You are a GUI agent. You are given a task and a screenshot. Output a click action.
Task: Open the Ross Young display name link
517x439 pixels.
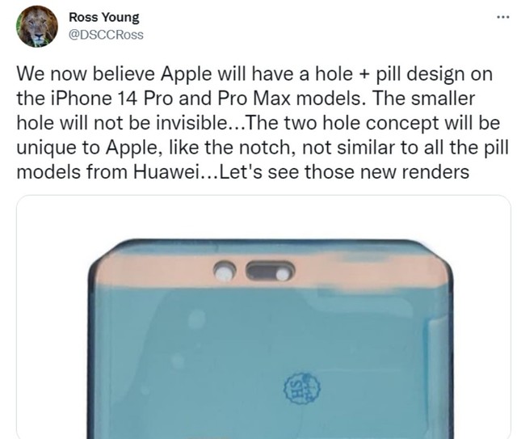click(x=104, y=16)
